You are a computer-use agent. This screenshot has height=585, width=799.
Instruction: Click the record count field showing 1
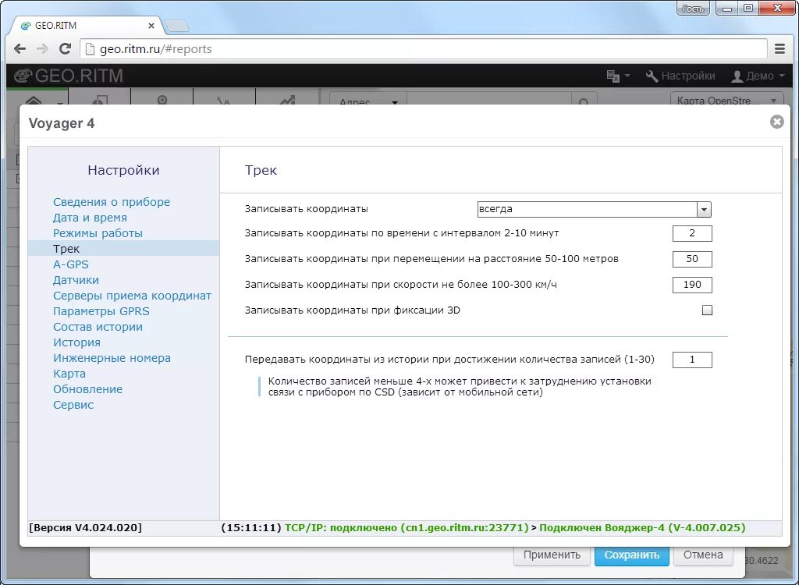point(692,360)
